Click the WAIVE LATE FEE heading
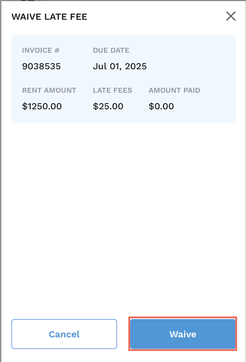The width and height of the screenshot is (246, 362). [x=49, y=17]
